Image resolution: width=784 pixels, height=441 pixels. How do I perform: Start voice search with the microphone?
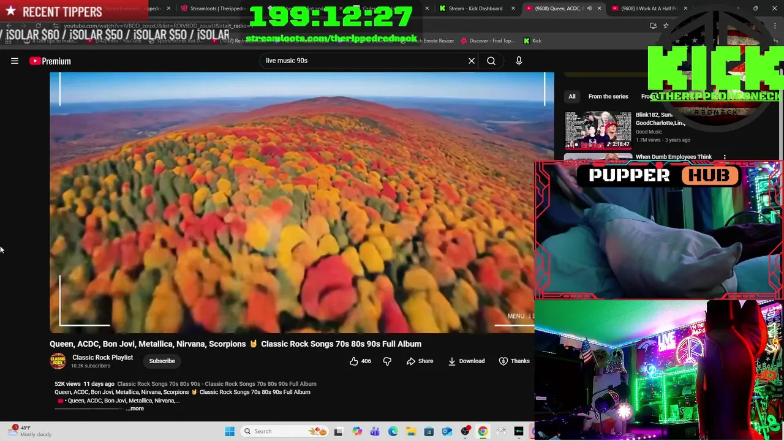pyautogui.click(x=519, y=61)
